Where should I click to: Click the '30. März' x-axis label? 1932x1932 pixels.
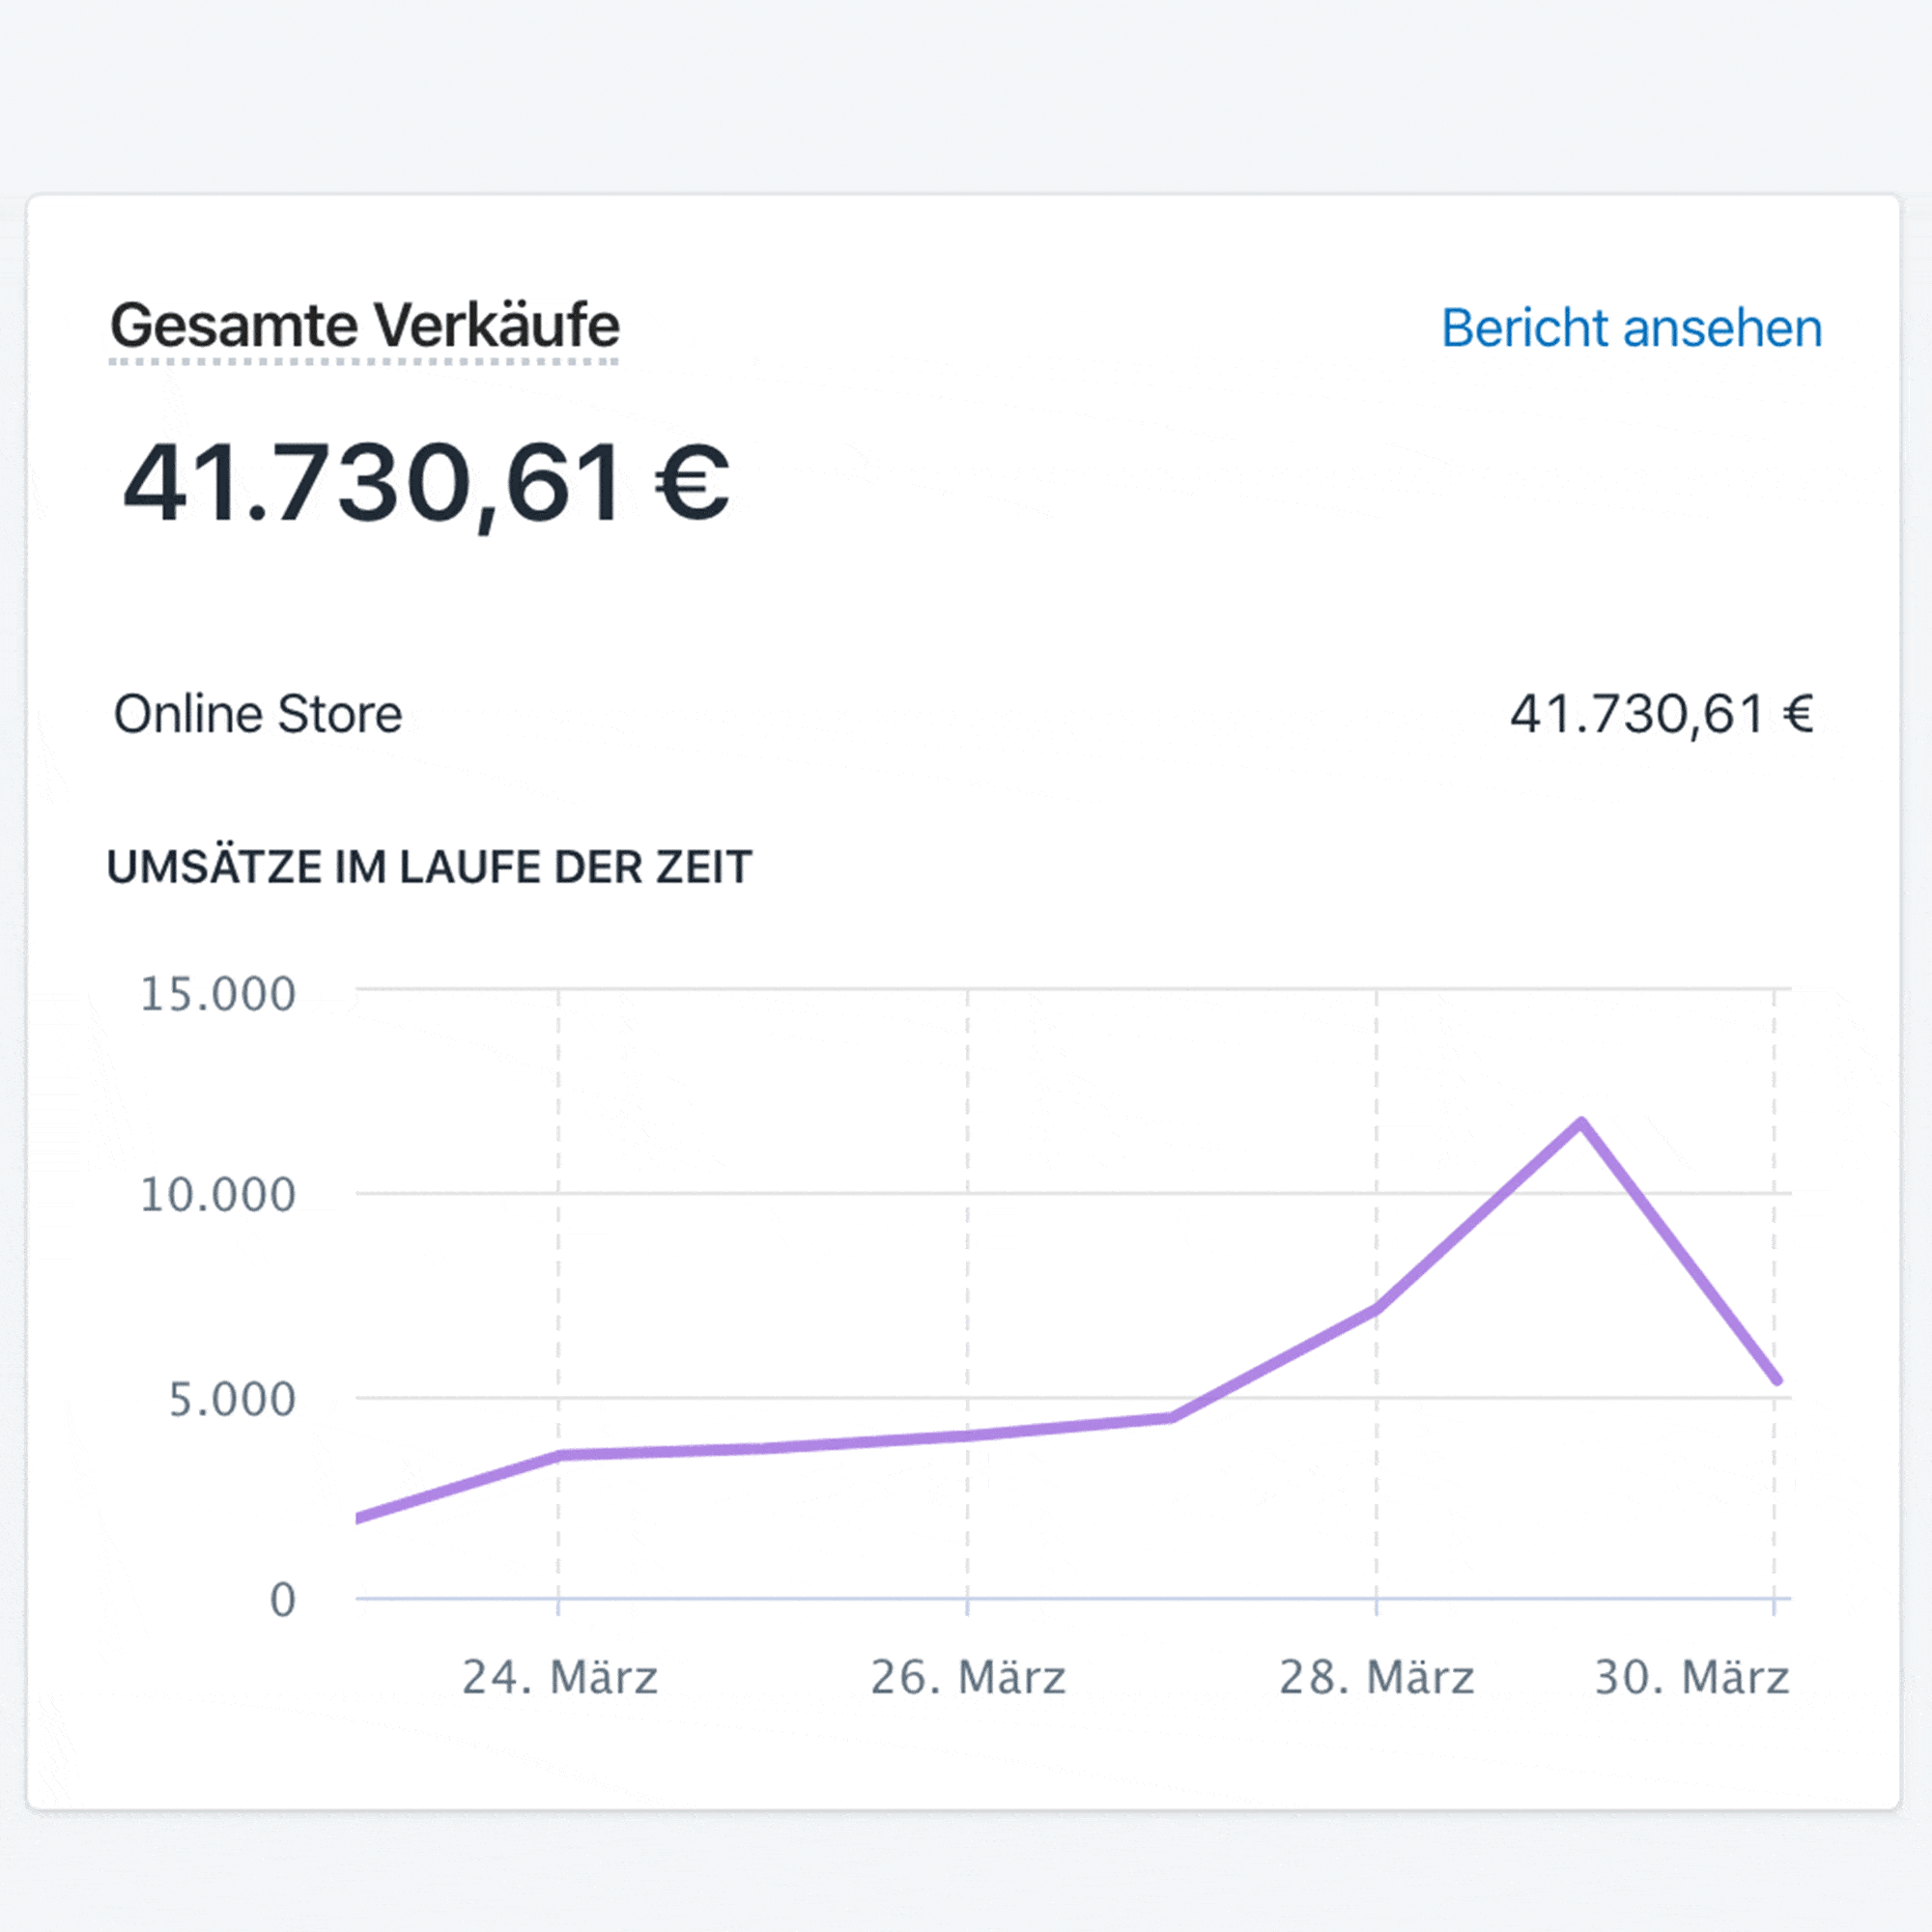[x=1691, y=1677]
